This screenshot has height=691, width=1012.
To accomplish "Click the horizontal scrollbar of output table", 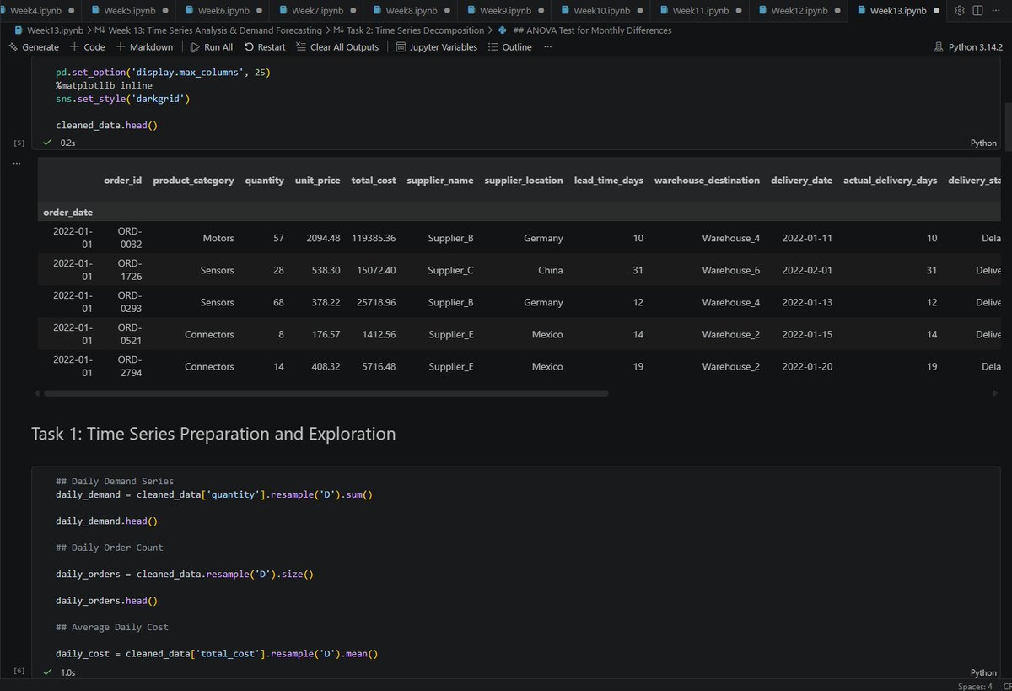I will click(x=326, y=393).
